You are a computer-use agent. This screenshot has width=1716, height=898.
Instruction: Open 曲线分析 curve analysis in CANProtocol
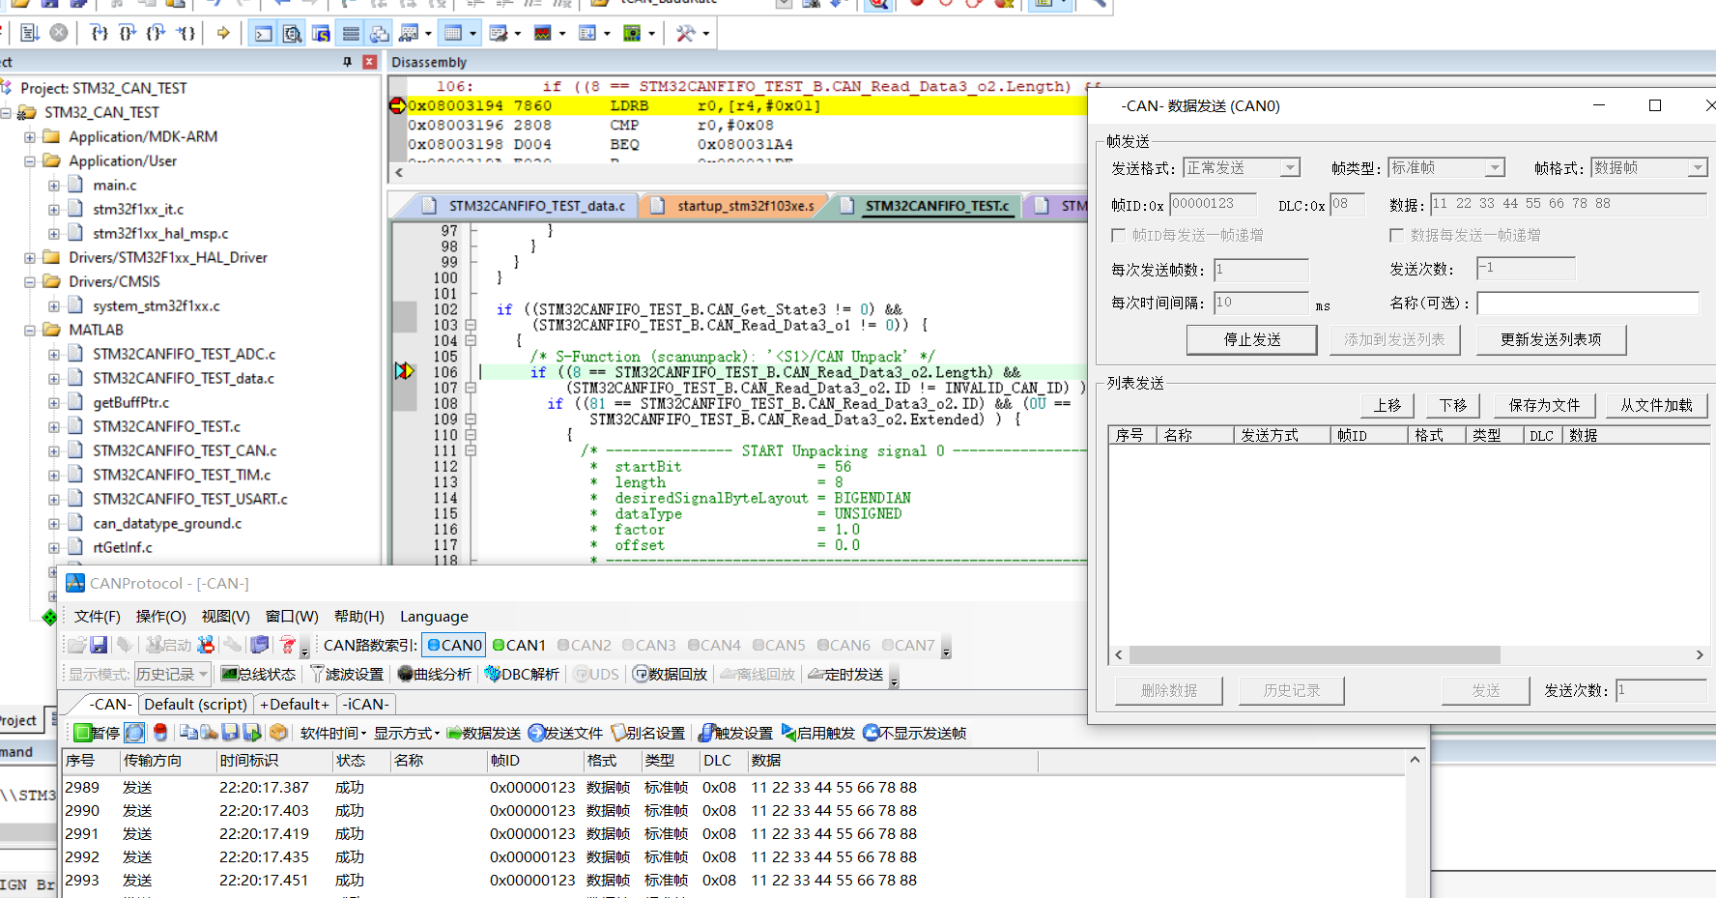(435, 674)
